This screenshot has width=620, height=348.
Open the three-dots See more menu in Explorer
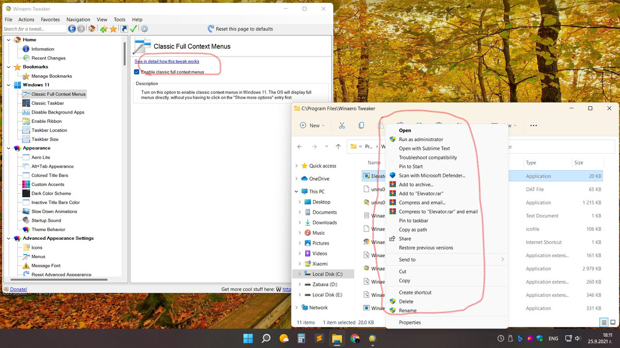coord(533,125)
